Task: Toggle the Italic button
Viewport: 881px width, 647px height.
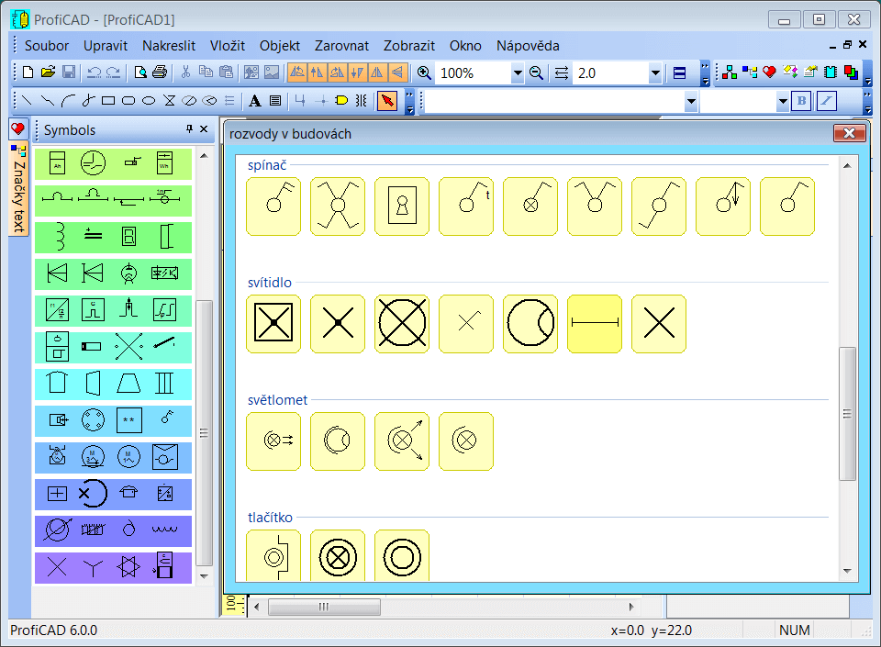Action: (827, 101)
